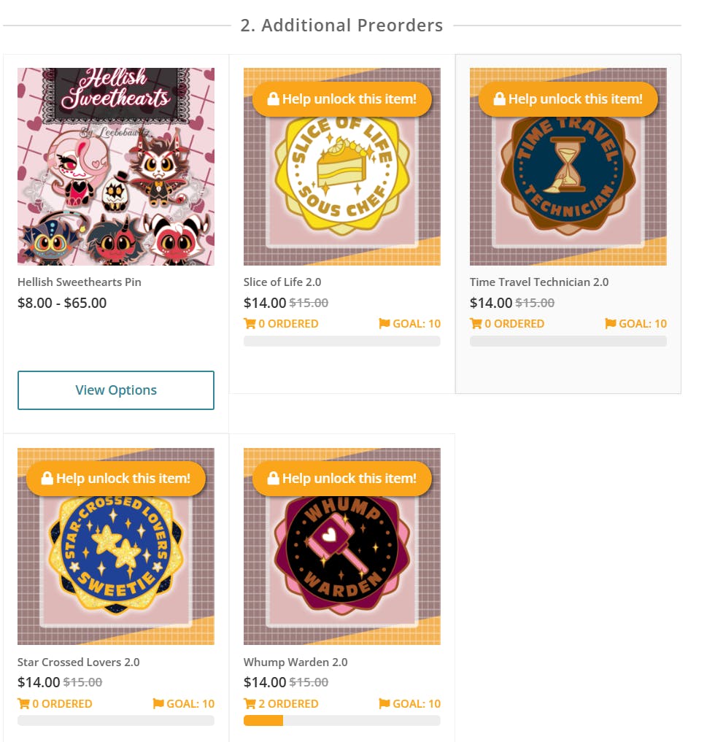715x742 pixels.
Task: Select the Hellish Sweethearts product image
Action: click(x=116, y=166)
